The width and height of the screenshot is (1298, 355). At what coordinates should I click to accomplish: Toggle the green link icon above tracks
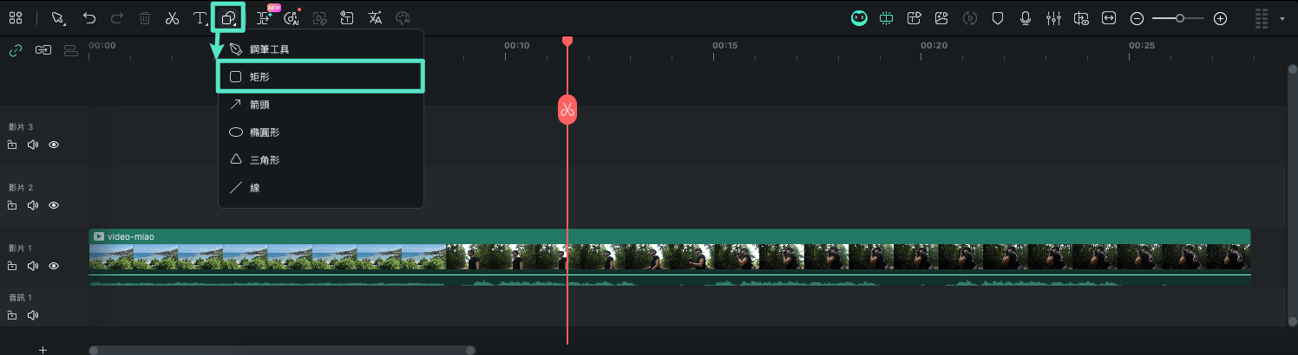(15, 50)
